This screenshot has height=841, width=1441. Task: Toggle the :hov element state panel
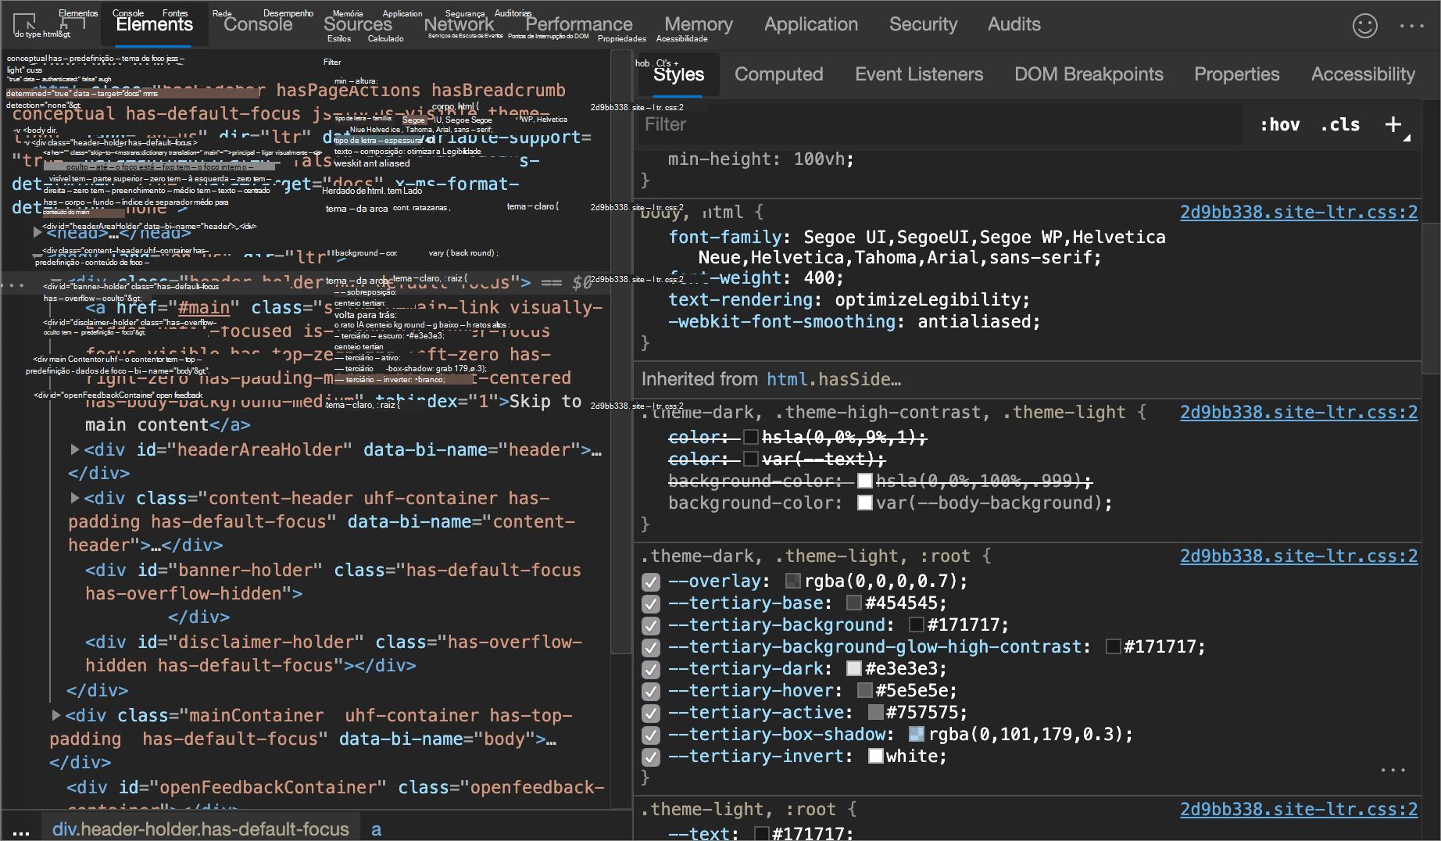coord(1279,124)
